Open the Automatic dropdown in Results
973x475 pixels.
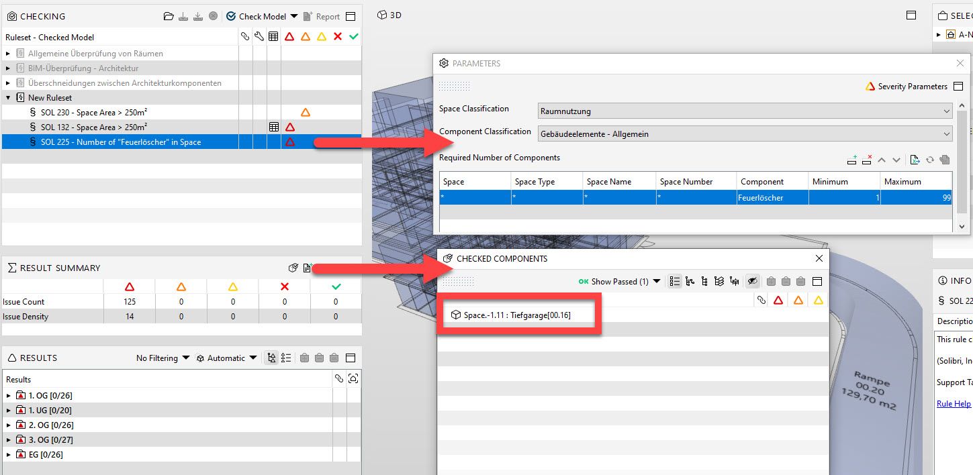226,358
